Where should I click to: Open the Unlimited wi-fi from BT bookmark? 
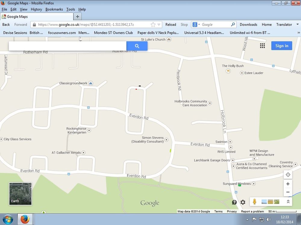click(x=250, y=33)
